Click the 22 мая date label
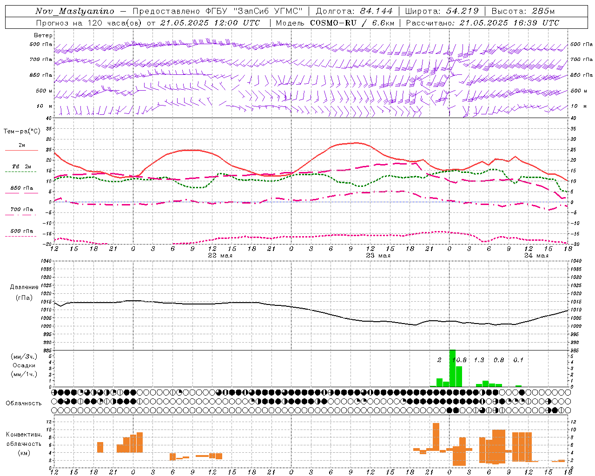 pyautogui.click(x=220, y=256)
